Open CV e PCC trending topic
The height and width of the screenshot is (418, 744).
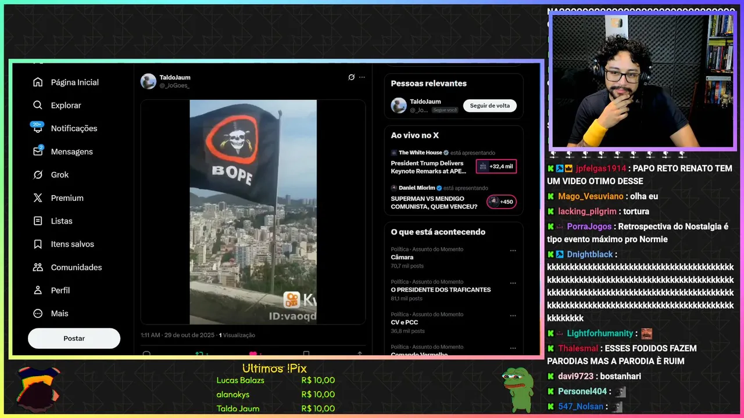(x=405, y=322)
